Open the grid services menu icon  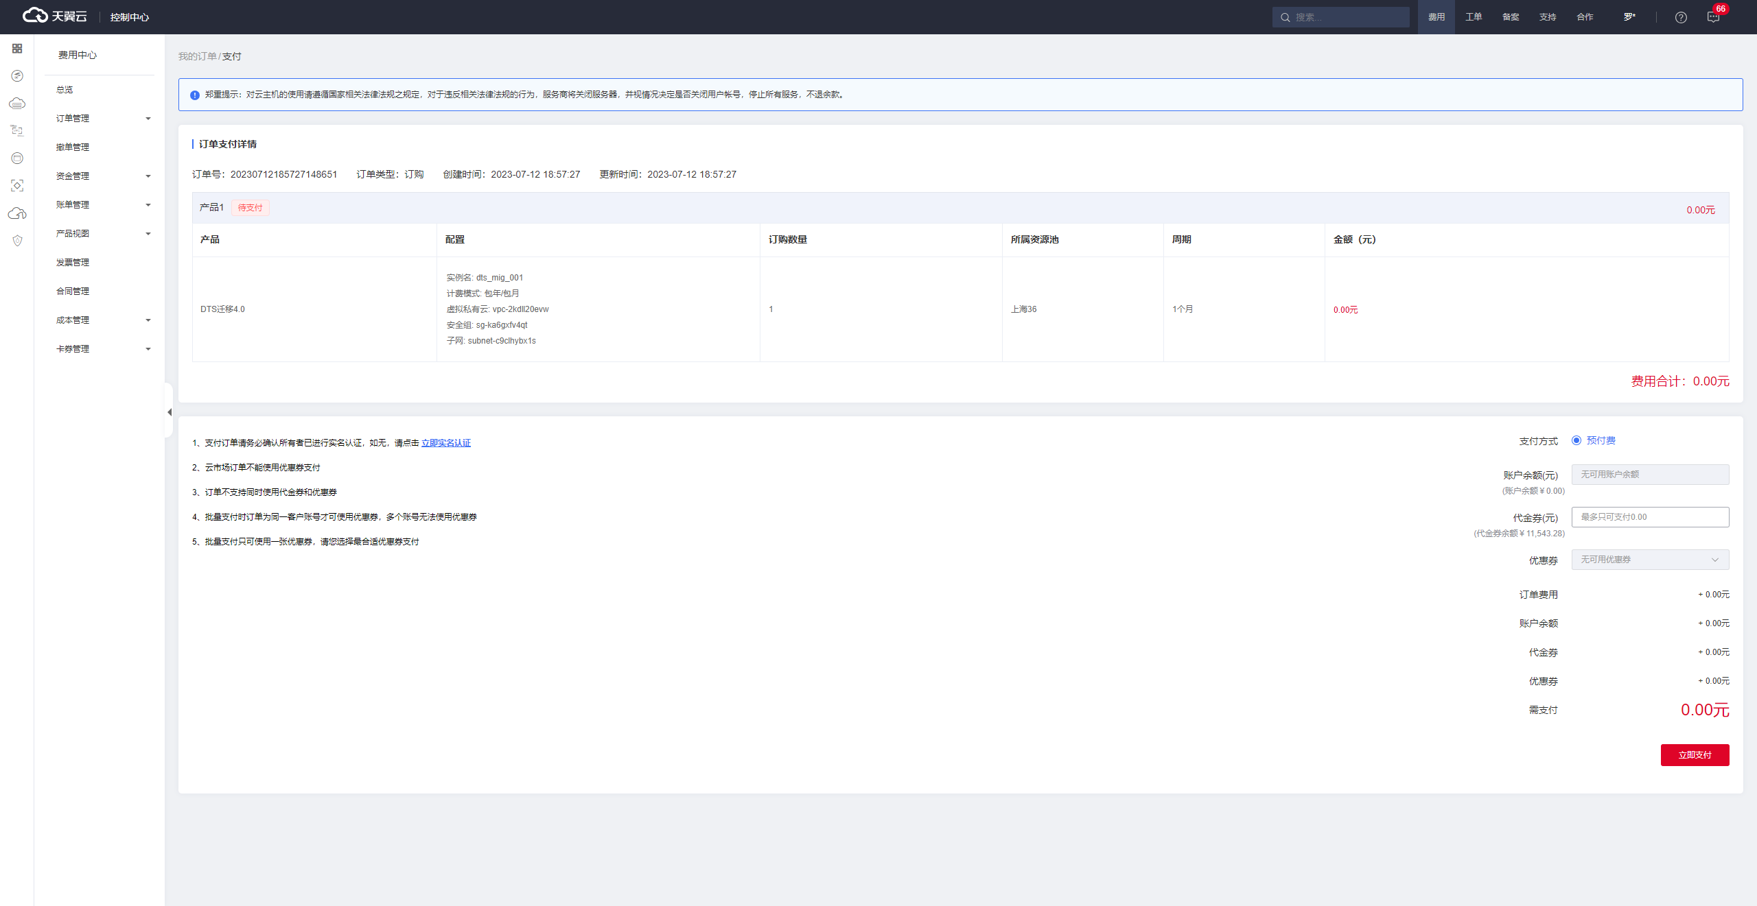(x=17, y=49)
